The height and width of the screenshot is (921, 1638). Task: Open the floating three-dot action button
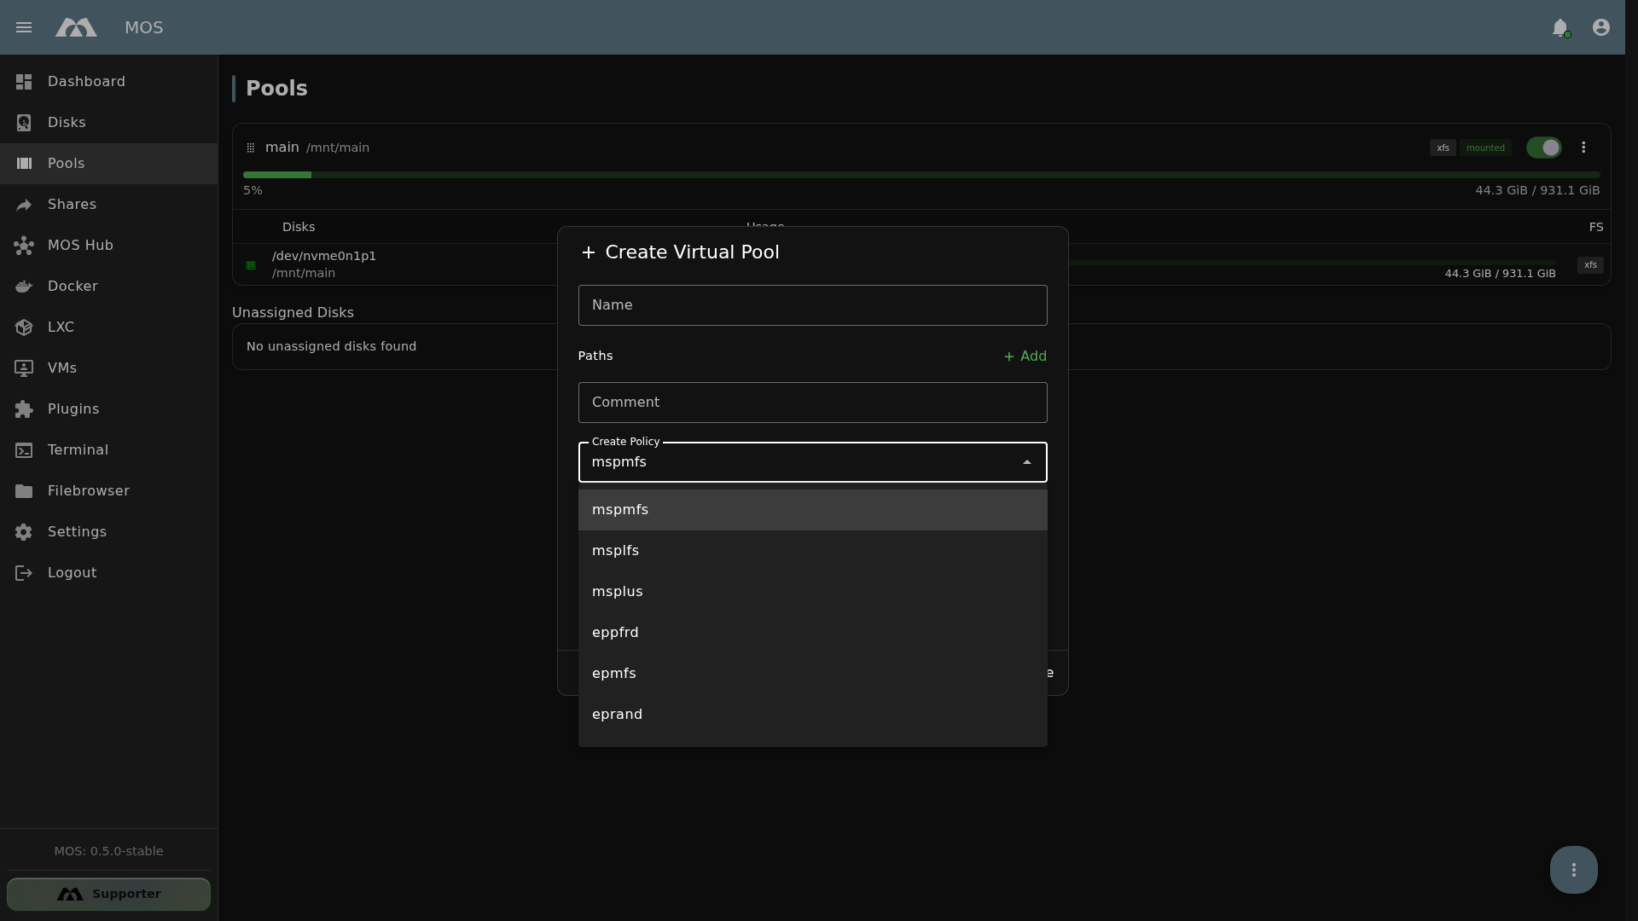[x=1574, y=870]
